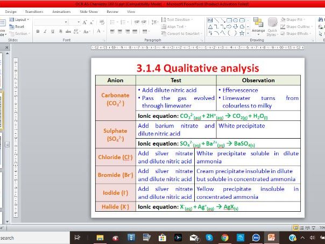The height and width of the screenshot is (244, 325).
Task: Open Google Chrome from the taskbar
Action: click(224, 237)
